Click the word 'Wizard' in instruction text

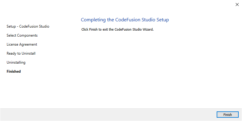click(x=148, y=29)
